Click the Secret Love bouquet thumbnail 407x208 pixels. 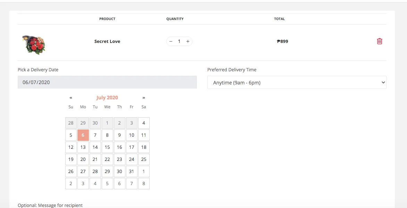tap(34, 45)
